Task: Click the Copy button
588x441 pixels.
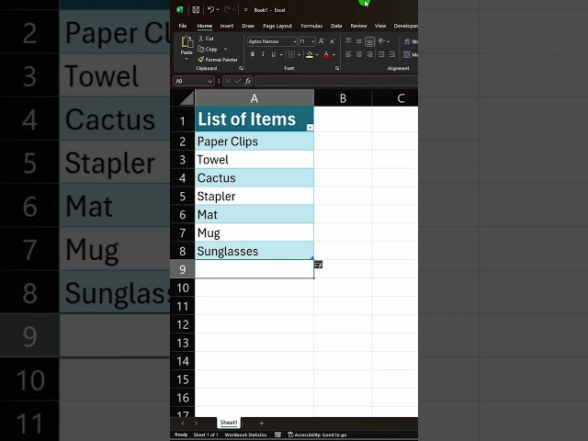Action: [x=208, y=49]
